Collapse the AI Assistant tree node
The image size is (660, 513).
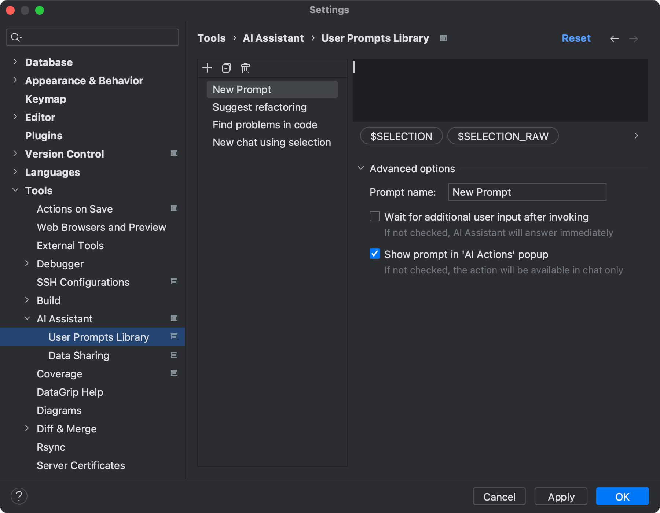point(27,318)
